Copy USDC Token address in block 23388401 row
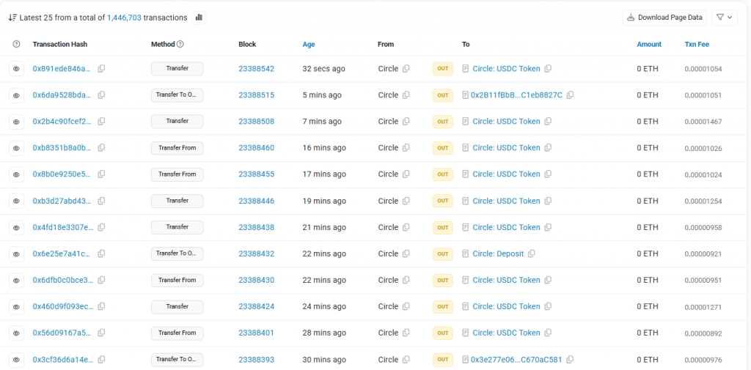The height and width of the screenshot is (370, 751). [548, 333]
